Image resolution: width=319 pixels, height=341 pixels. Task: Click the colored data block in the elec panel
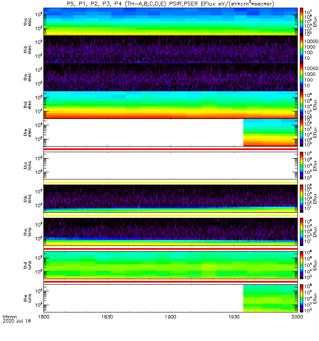point(270,133)
